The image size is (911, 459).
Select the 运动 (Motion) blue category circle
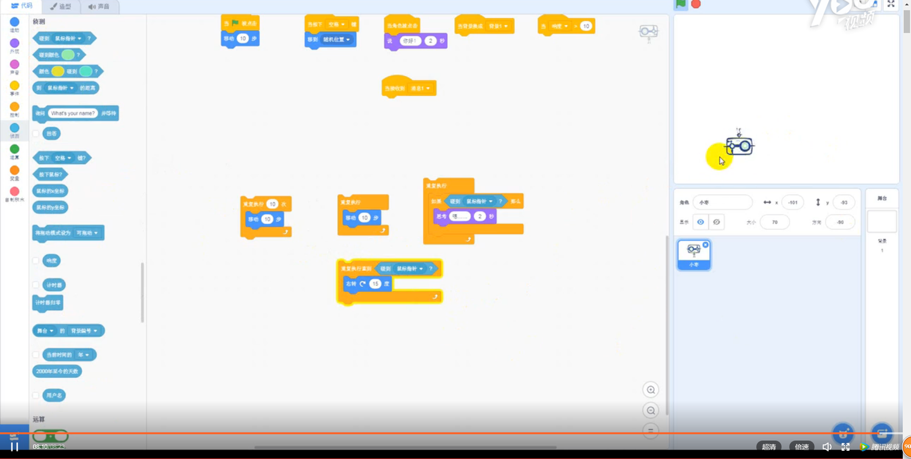pos(15,22)
